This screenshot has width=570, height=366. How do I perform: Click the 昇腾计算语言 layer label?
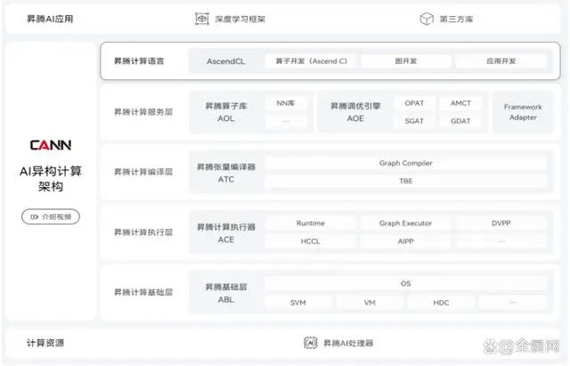click(139, 61)
